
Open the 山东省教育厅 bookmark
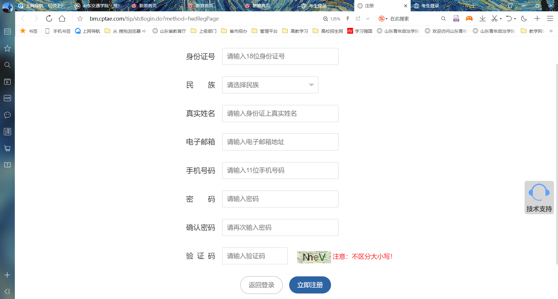click(x=169, y=31)
